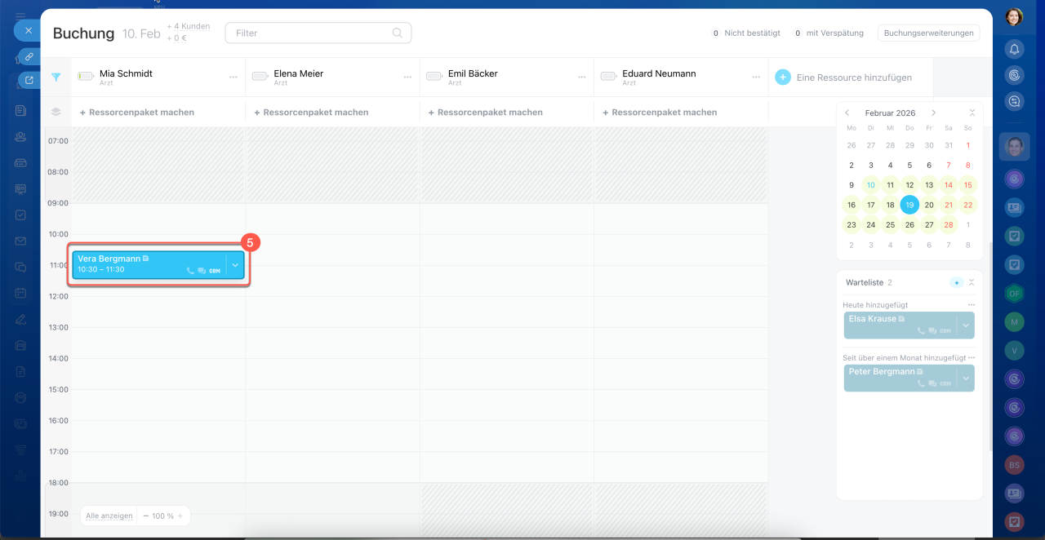Click Elena Meier resource name

pos(299,73)
